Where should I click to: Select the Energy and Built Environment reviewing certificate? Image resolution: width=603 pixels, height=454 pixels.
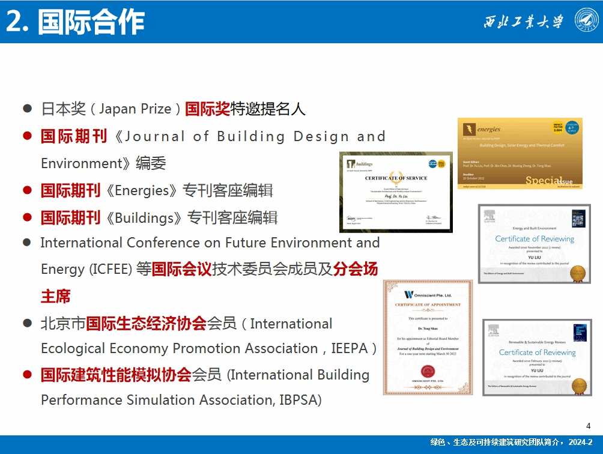point(534,244)
